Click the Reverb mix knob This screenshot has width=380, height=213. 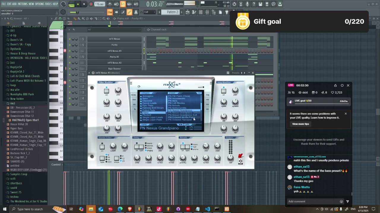click(206, 146)
